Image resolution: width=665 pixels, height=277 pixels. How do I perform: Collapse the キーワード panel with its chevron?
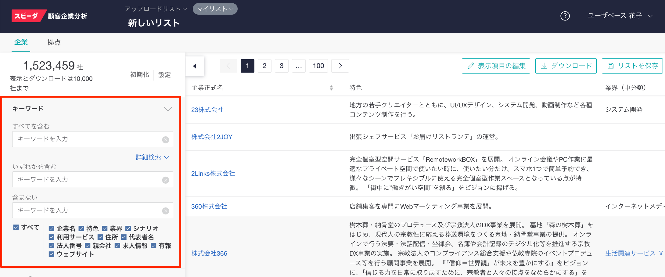click(x=168, y=109)
